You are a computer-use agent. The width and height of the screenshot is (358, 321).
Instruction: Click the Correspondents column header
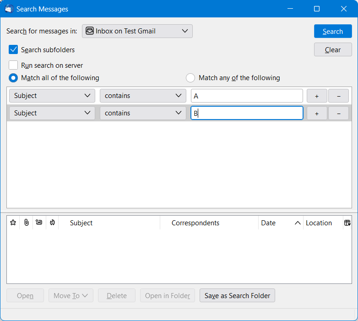point(209,223)
